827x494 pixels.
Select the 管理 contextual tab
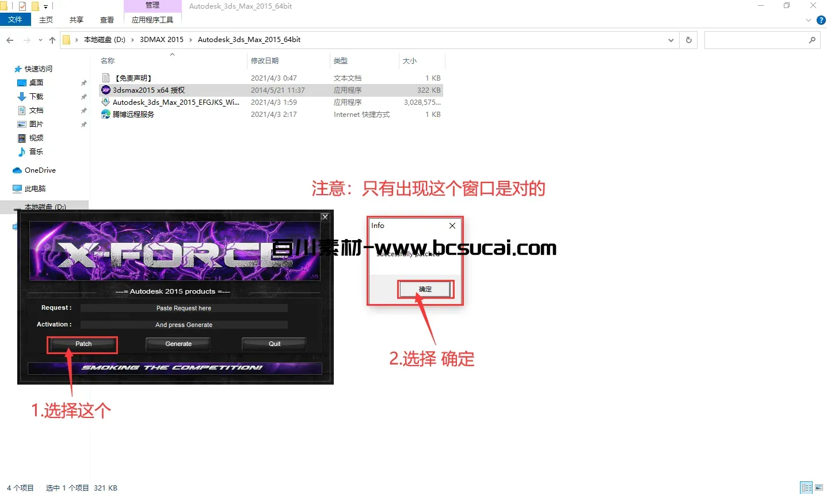pyautogui.click(x=153, y=5)
